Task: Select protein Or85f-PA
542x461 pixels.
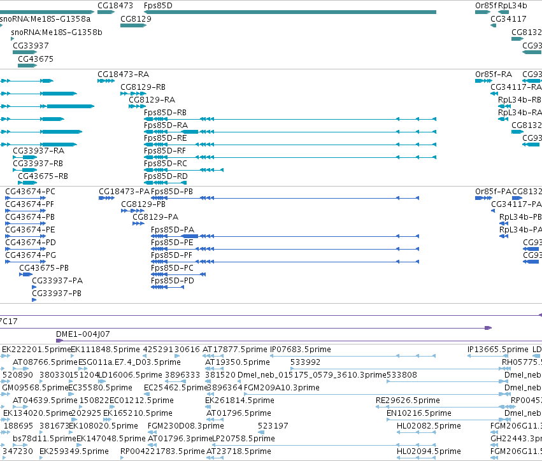Action: [x=493, y=192]
